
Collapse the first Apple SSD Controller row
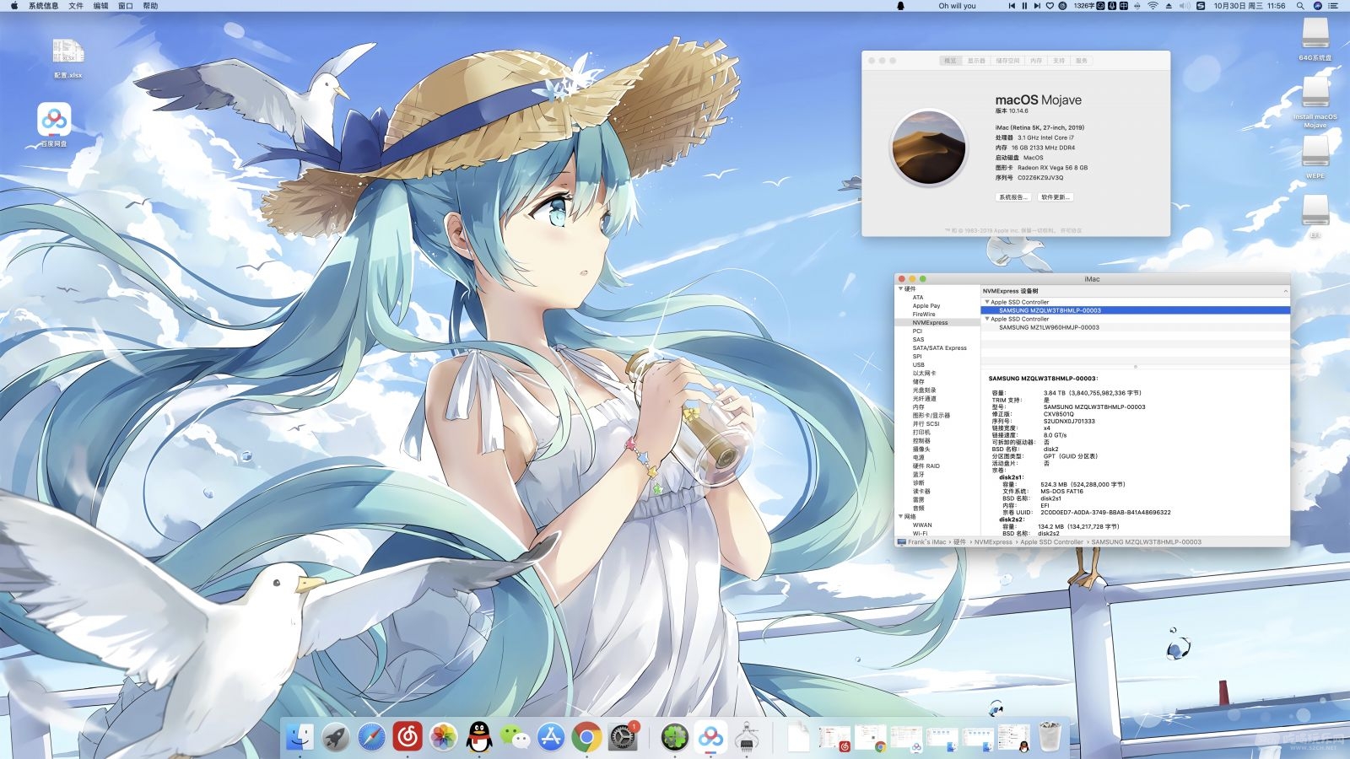[x=987, y=302]
